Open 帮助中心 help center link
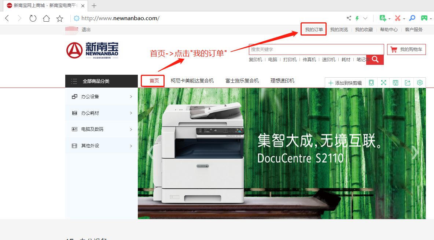 coord(389,30)
